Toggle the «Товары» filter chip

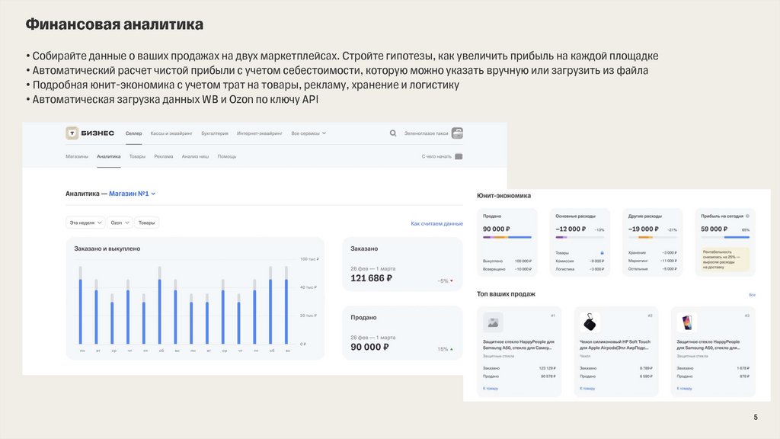point(147,223)
